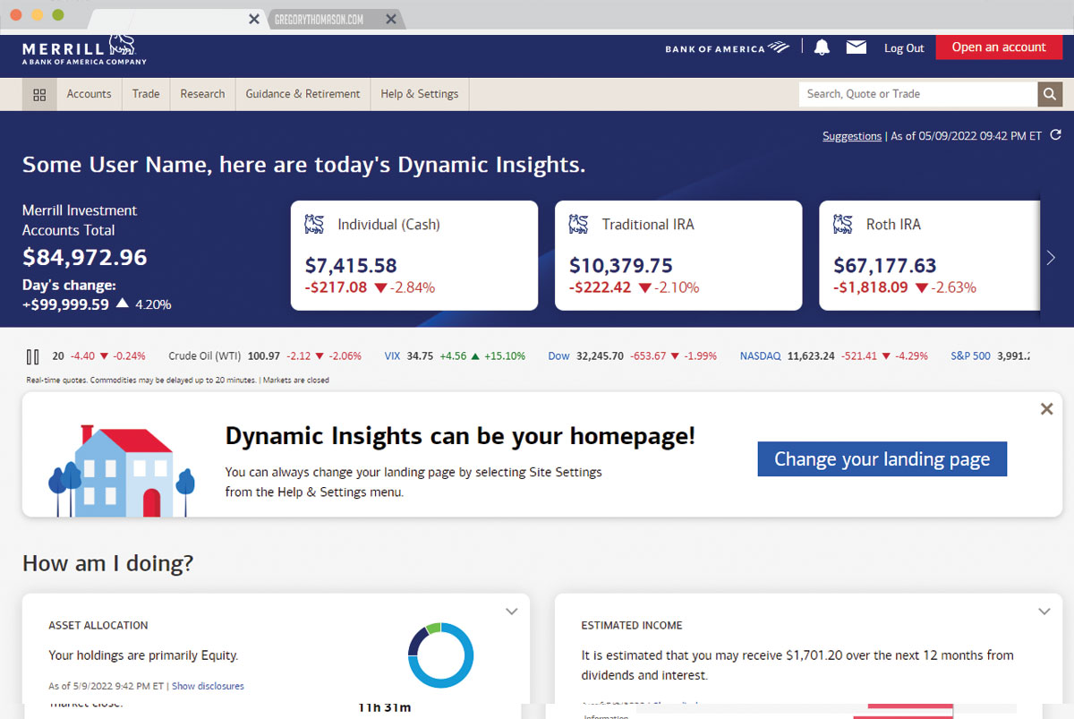Open the Traditional IRA account card
The width and height of the screenshot is (1074, 719).
click(678, 255)
